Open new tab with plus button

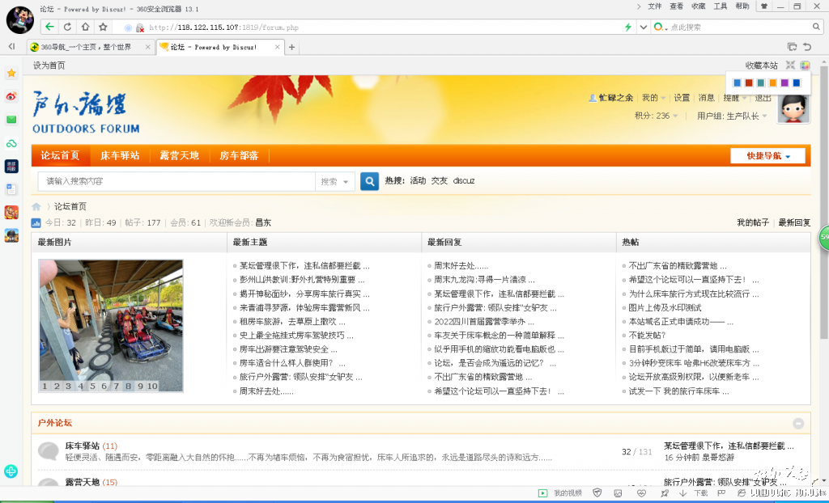[x=291, y=47]
